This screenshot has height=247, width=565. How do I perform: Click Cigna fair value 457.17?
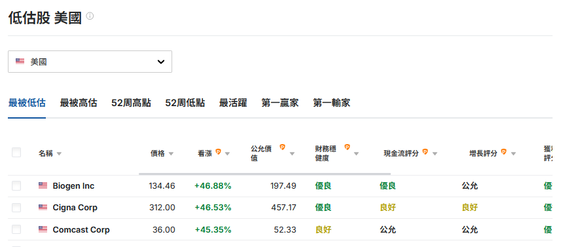(283, 208)
